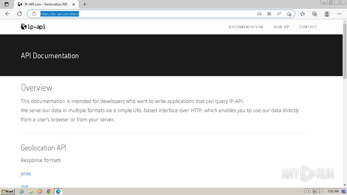Open the Windows Start menu
Screen dimensions: 347x195
click(x=8, y=191)
